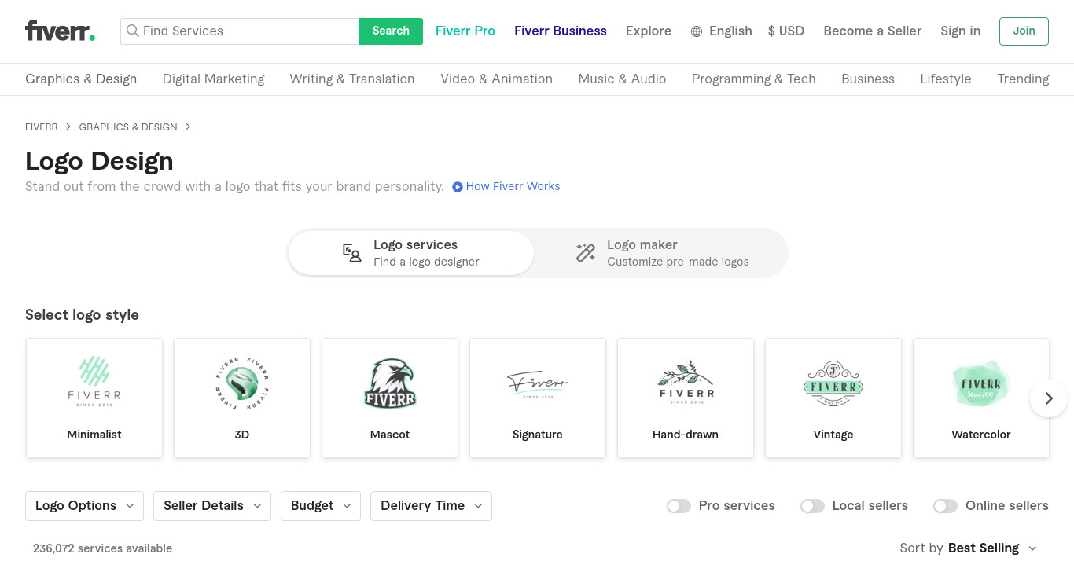Click the globe language icon
1074x572 pixels.
pyautogui.click(x=697, y=31)
